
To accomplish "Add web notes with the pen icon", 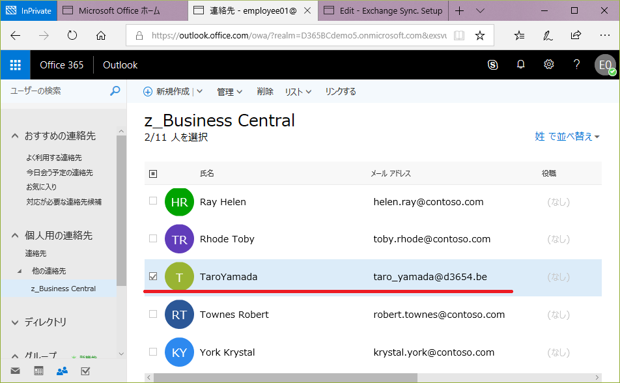I will pyautogui.click(x=548, y=36).
